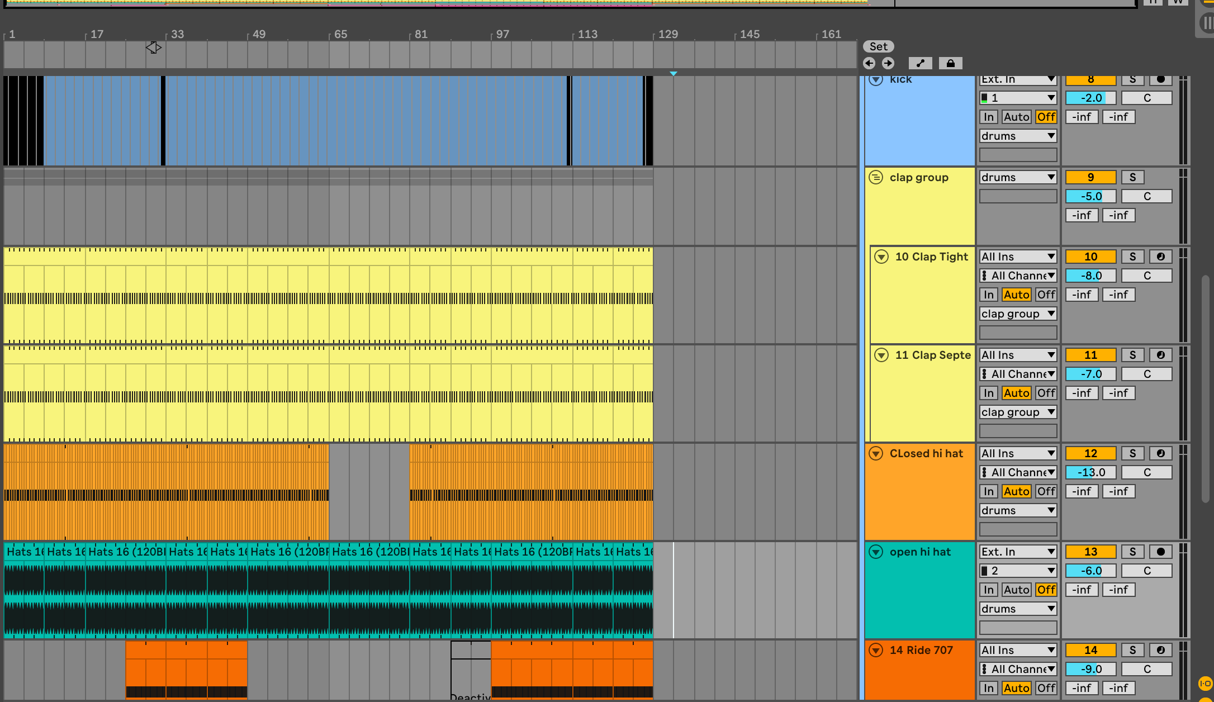Solo the CLosed hi hat track
This screenshot has width=1214, height=702.
[x=1133, y=453]
